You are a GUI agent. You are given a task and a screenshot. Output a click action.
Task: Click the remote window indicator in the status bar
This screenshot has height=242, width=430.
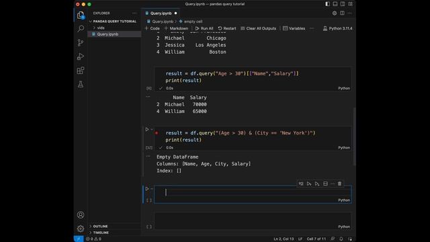78,239
